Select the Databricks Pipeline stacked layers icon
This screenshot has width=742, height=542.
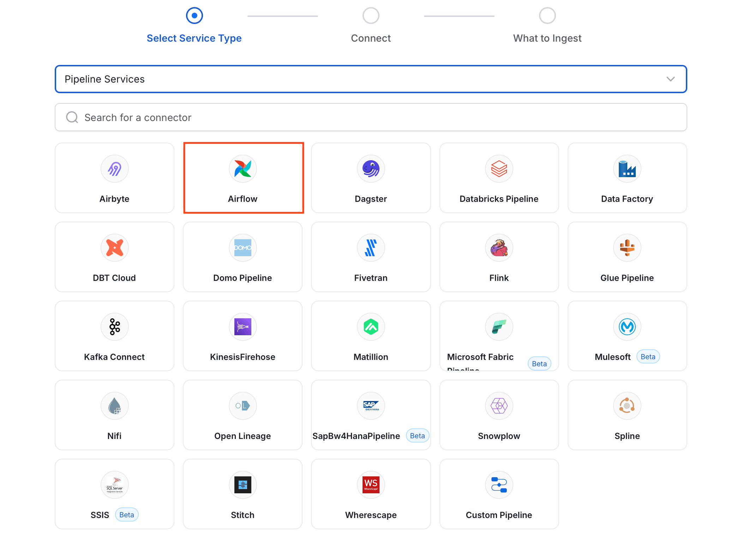tap(499, 169)
